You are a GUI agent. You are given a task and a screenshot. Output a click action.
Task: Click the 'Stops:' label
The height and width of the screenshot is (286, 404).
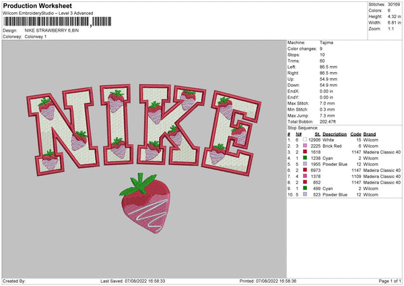tap(294, 55)
